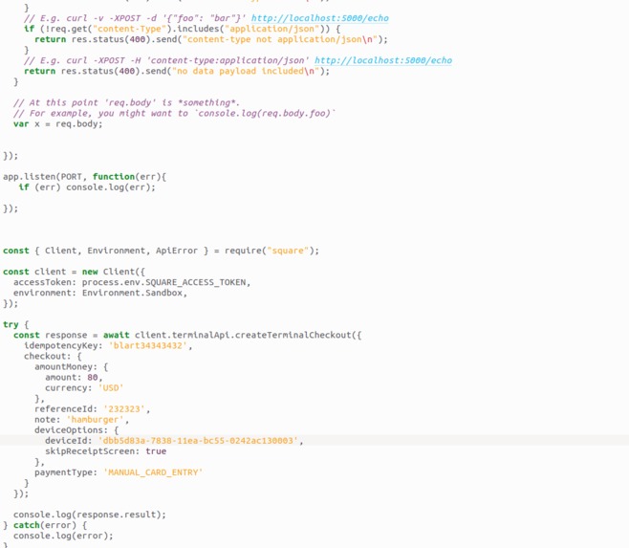Open the localhost echo link after 'content-type:application/json'

tap(383, 60)
